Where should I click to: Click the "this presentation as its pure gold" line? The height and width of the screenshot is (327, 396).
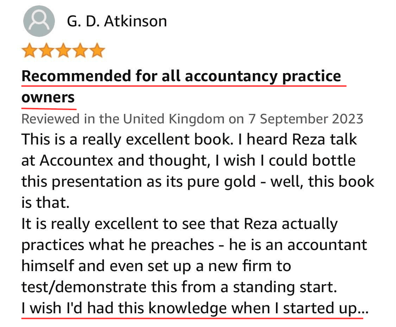pyautogui.click(x=197, y=182)
